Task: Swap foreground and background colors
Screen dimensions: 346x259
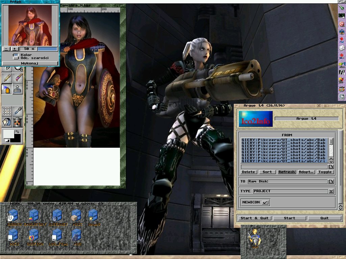Action: (17, 132)
